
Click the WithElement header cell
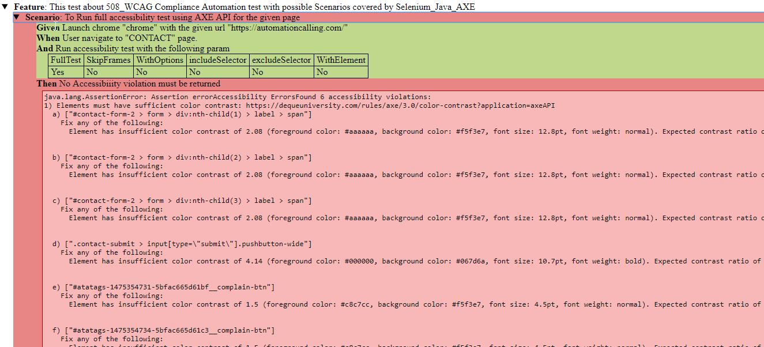coord(341,60)
